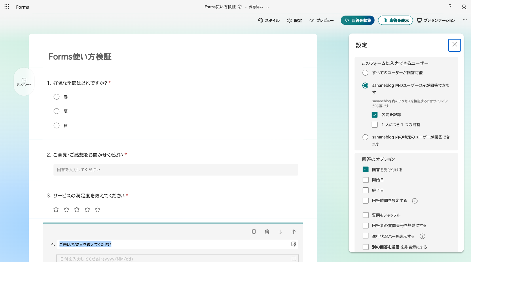
Task: Click the 回答を入力してください text field
Action: 176,170
